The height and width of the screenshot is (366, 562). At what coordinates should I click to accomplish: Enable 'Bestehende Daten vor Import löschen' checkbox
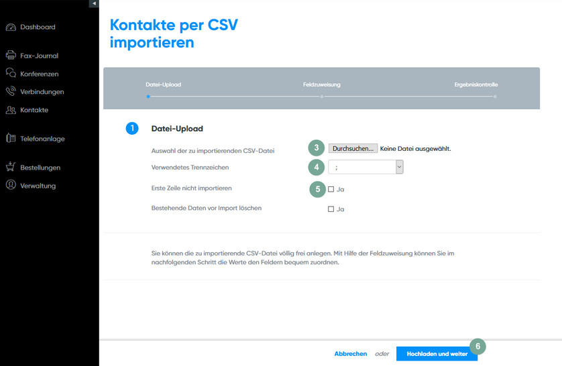click(x=331, y=209)
